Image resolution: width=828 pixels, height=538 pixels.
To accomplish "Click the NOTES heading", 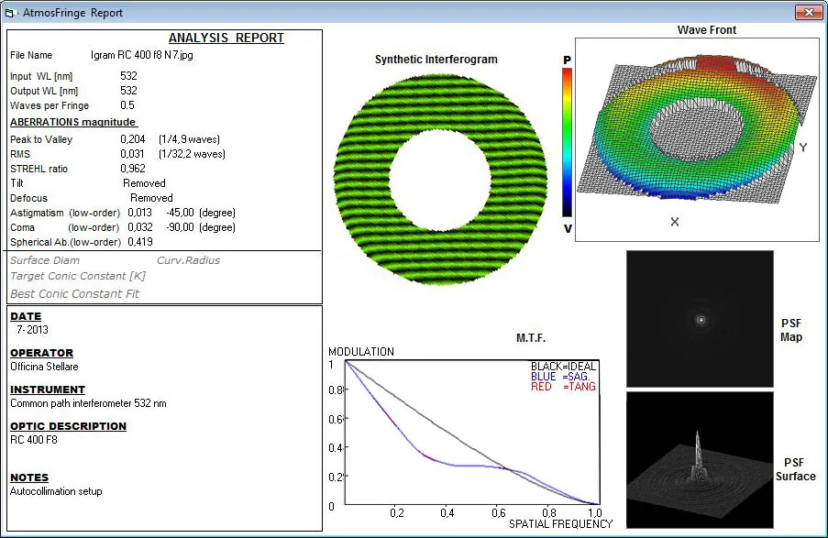I will point(29,478).
